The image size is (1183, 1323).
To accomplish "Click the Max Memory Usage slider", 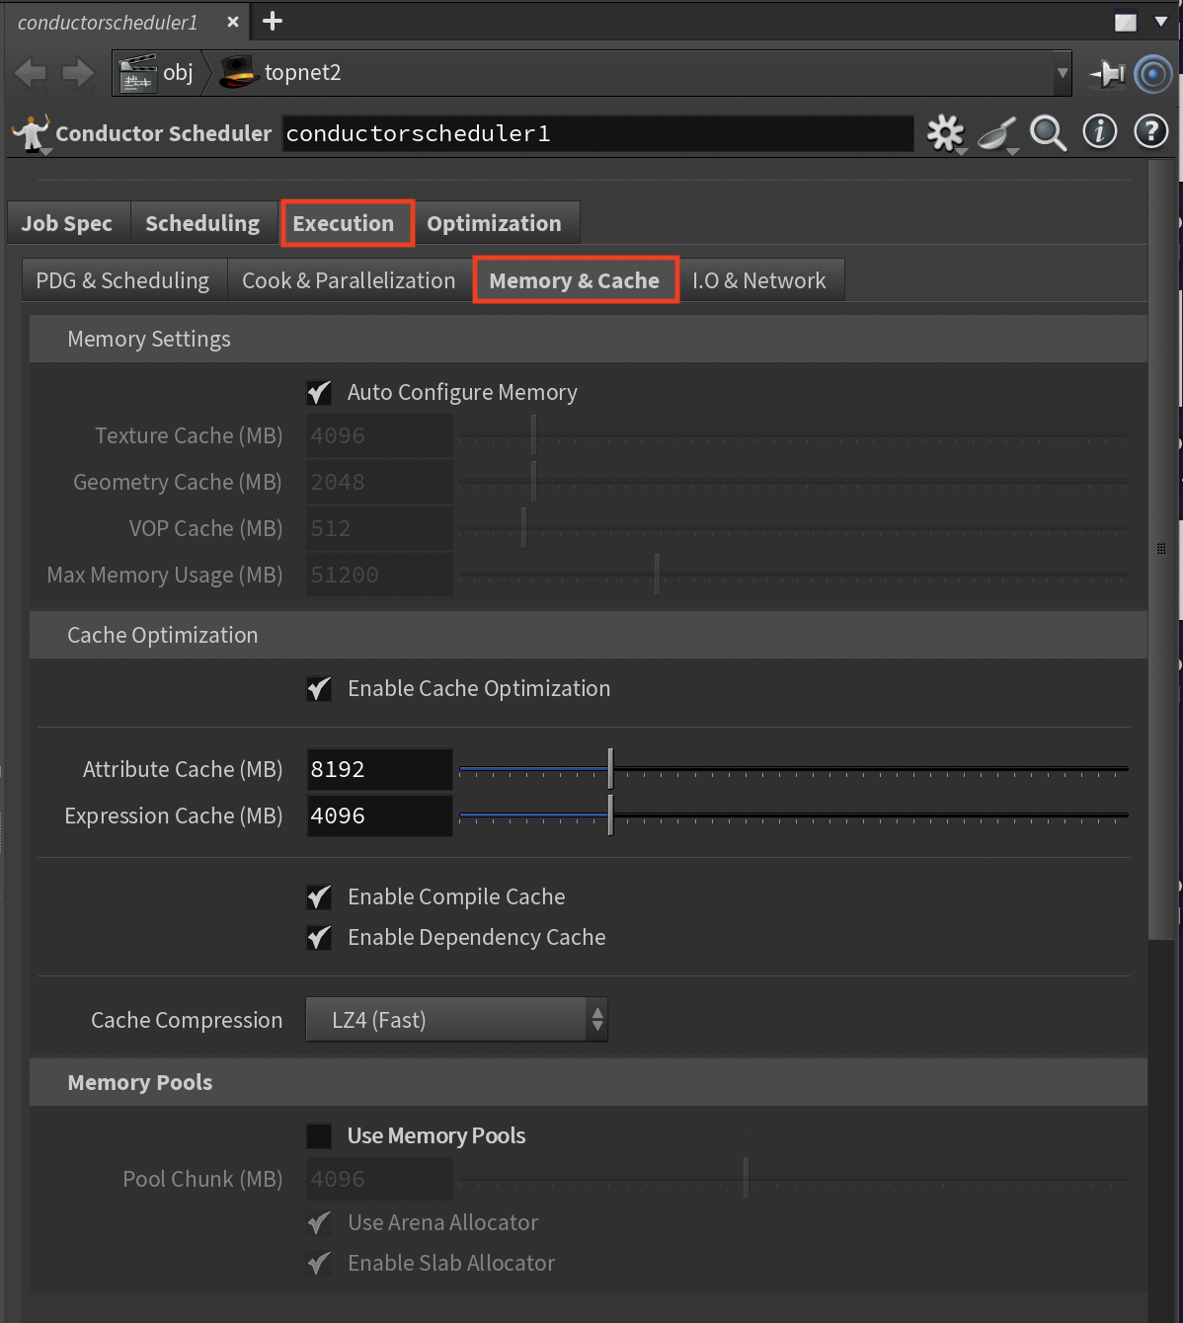I will (x=794, y=575).
